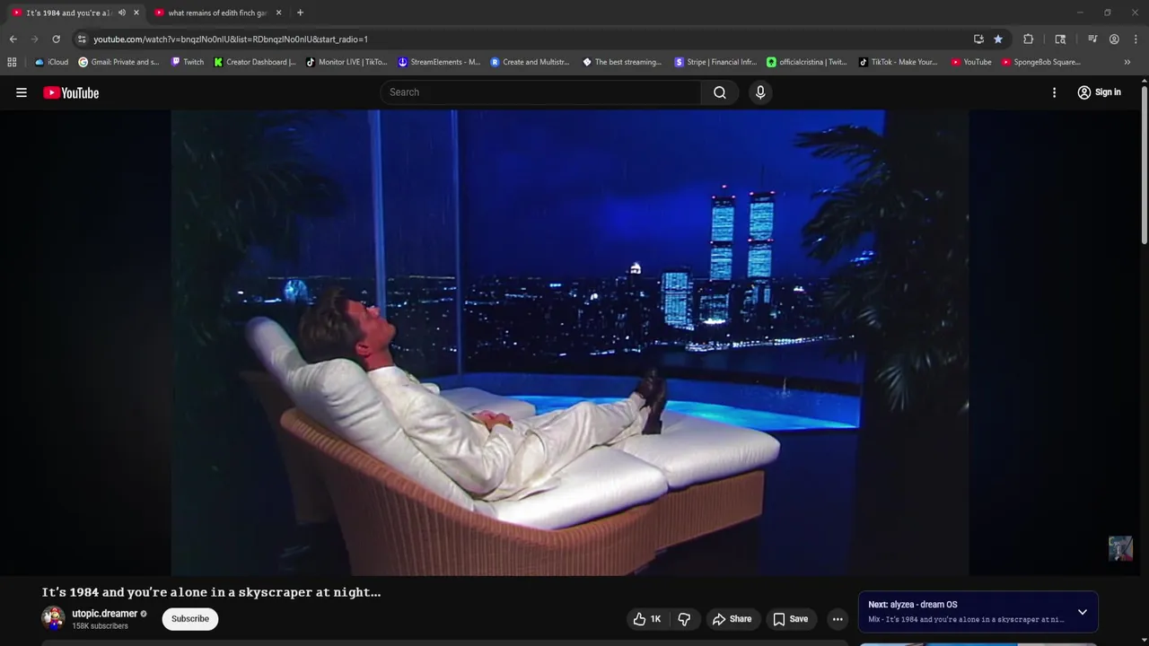Open the browser extensions puzzle icon
Screen dimensions: 1149x646
point(1029,39)
